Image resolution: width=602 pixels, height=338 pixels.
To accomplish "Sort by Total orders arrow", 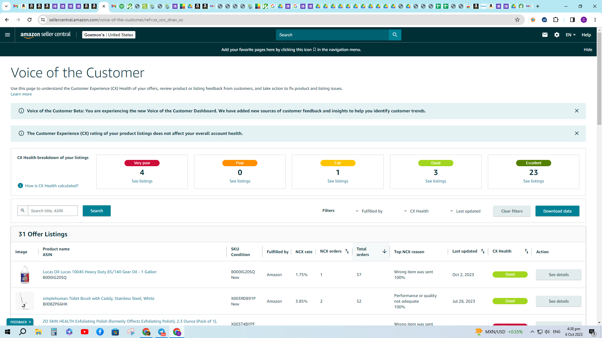I will 384,251.
